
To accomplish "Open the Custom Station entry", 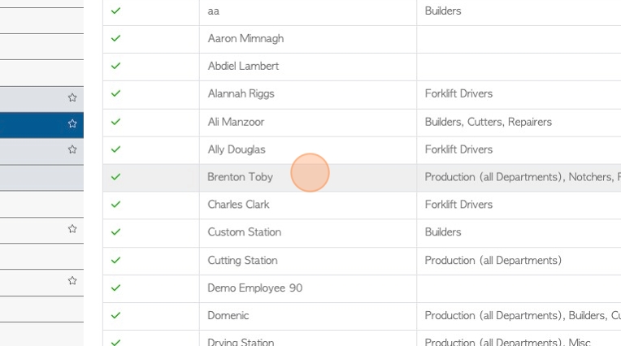I will tap(245, 232).
